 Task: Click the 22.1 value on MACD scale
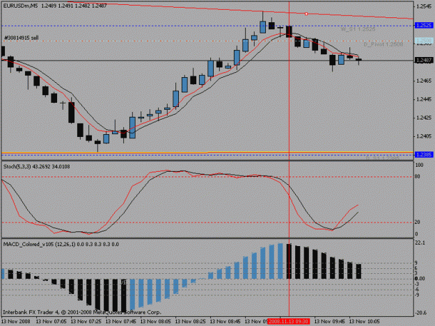(x=420, y=243)
